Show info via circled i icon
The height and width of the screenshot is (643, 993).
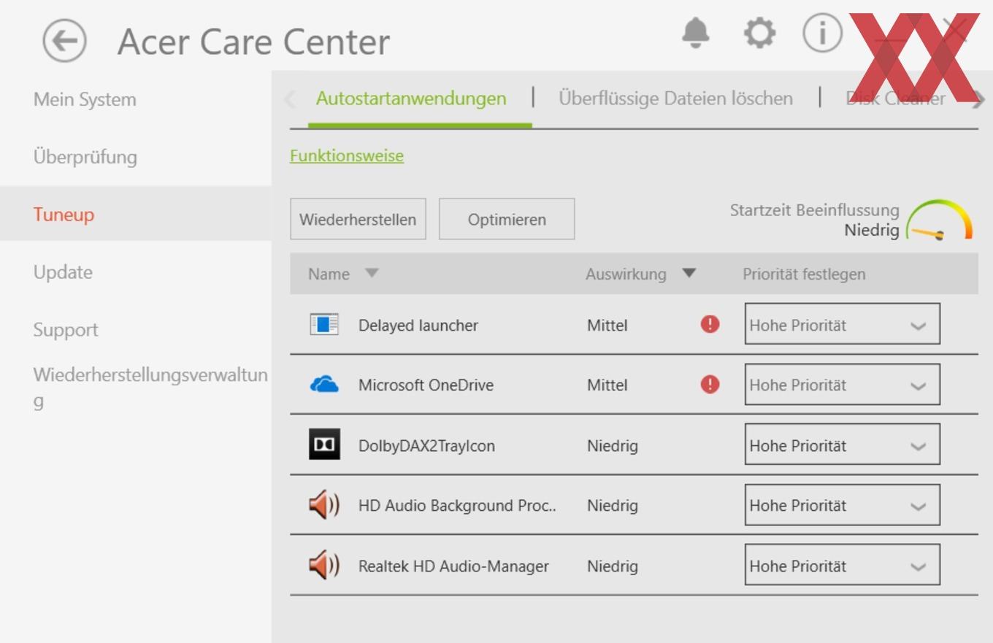click(823, 34)
